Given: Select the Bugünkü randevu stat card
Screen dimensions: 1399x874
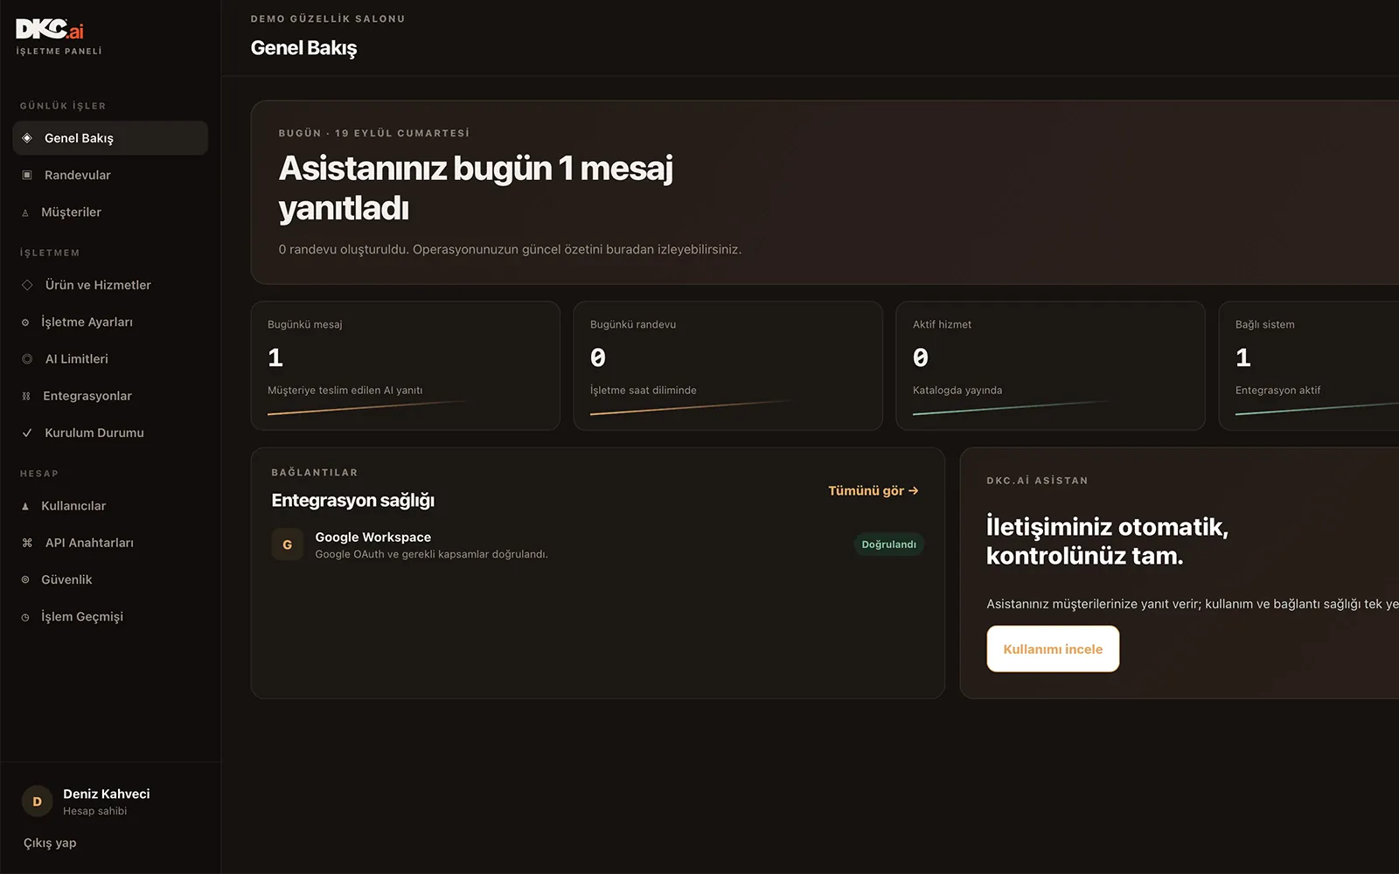Looking at the screenshot, I should pyautogui.click(x=728, y=366).
